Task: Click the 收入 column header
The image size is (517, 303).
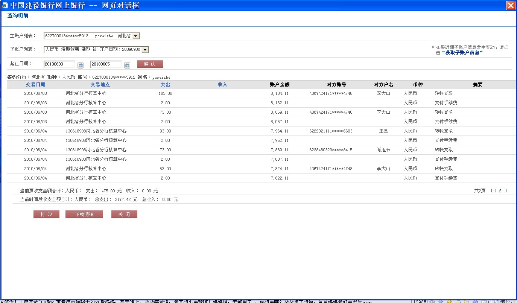Action: point(222,85)
